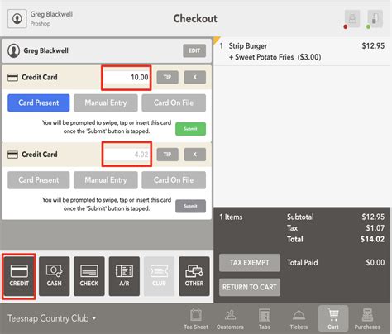392x334 pixels.
Task: Click the printer status icon
Action: pyautogui.click(x=352, y=19)
